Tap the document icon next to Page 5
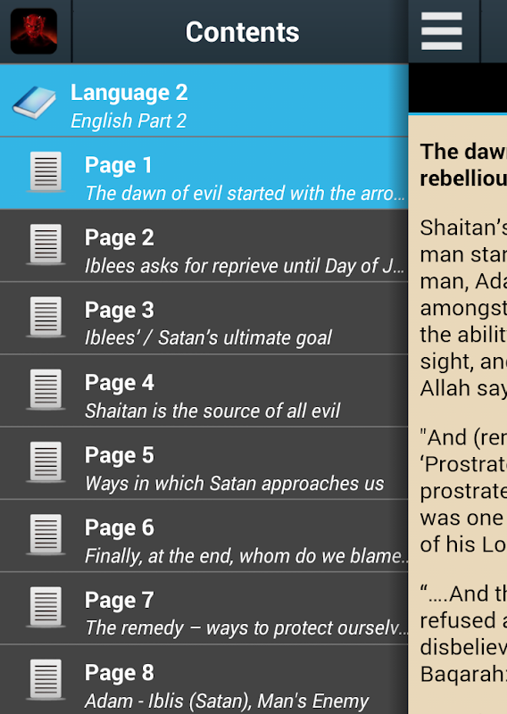Viewport: 507px width, 714px height. [46, 462]
